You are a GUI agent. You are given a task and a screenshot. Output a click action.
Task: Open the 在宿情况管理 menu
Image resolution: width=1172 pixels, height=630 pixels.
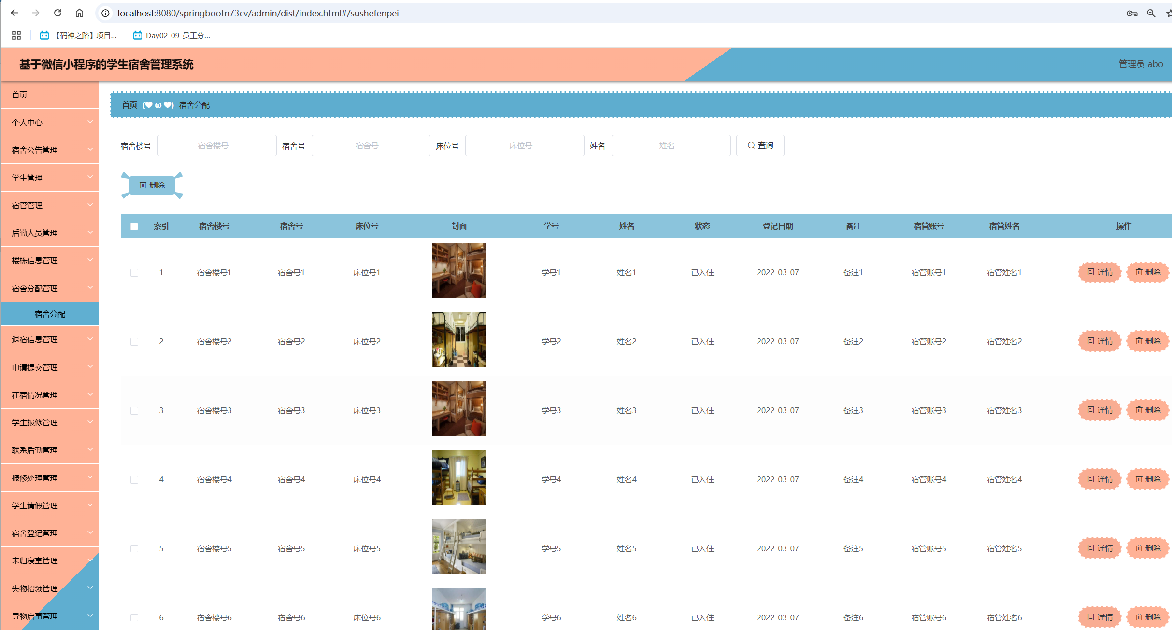[50, 395]
